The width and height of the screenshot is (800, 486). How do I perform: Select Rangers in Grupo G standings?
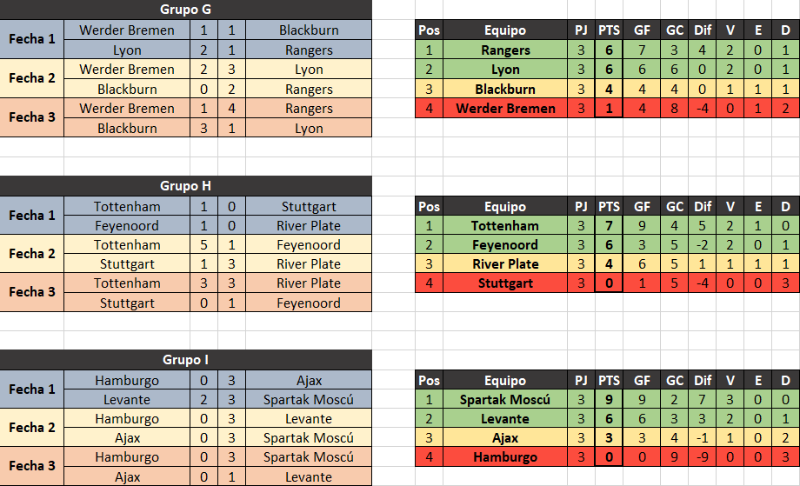pyautogui.click(x=505, y=50)
